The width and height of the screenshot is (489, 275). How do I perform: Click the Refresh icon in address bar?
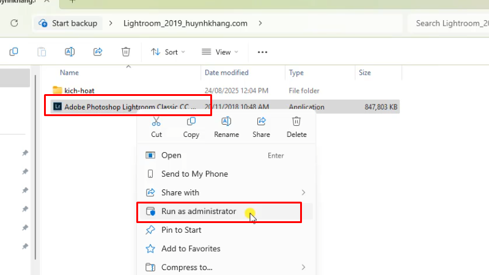point(14,23)
